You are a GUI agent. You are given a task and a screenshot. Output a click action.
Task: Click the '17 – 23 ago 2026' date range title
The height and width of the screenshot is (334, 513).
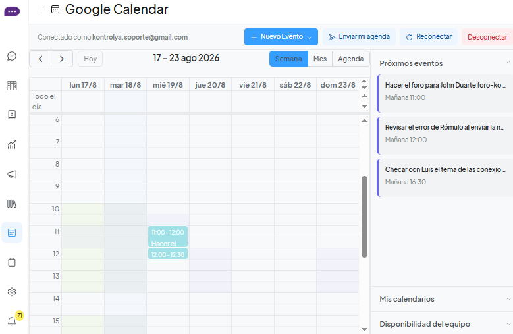coord(186,58)
